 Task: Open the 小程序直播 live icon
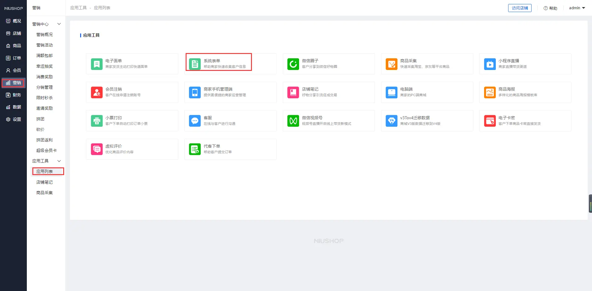(490, 64)
